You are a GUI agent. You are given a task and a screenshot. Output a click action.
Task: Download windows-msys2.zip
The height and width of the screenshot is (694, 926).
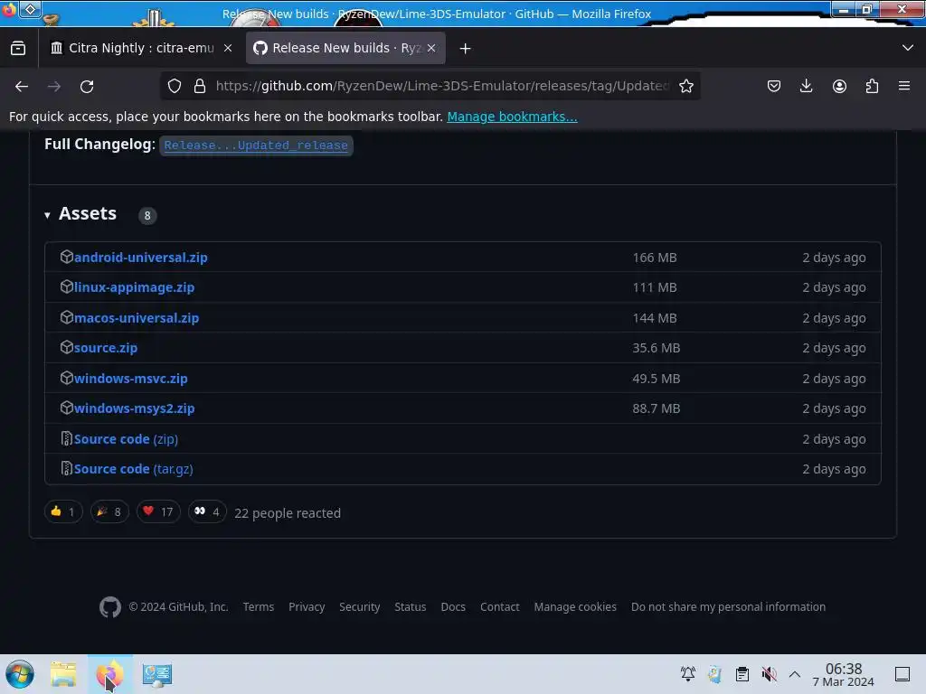pyautogui.click(x=134, y=408)
